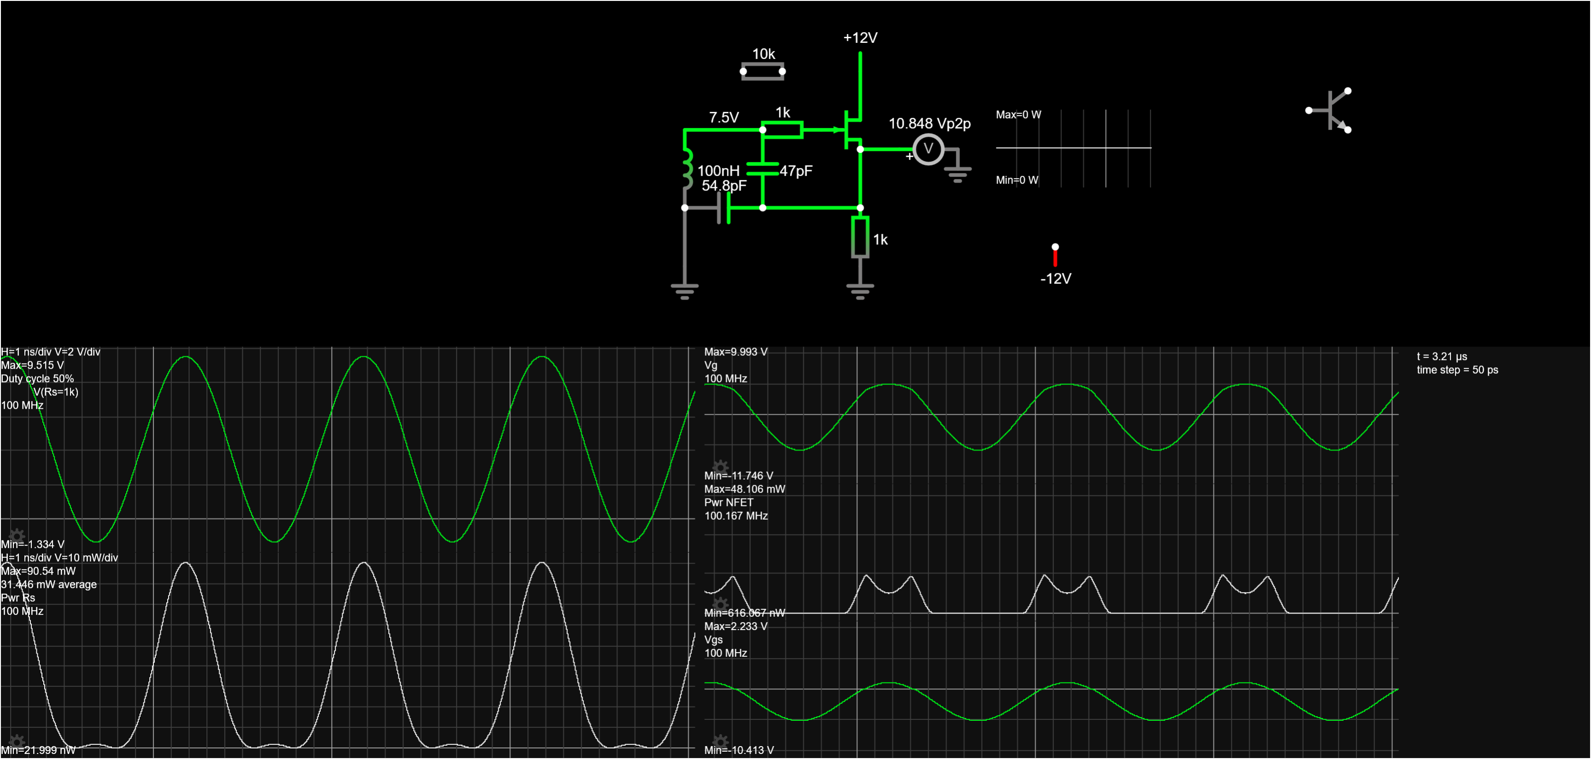Click the 'Max=9.515 V' scope label
This screenshot has width=1591, height=759.
pyautogui.click(x=32, y=365)
